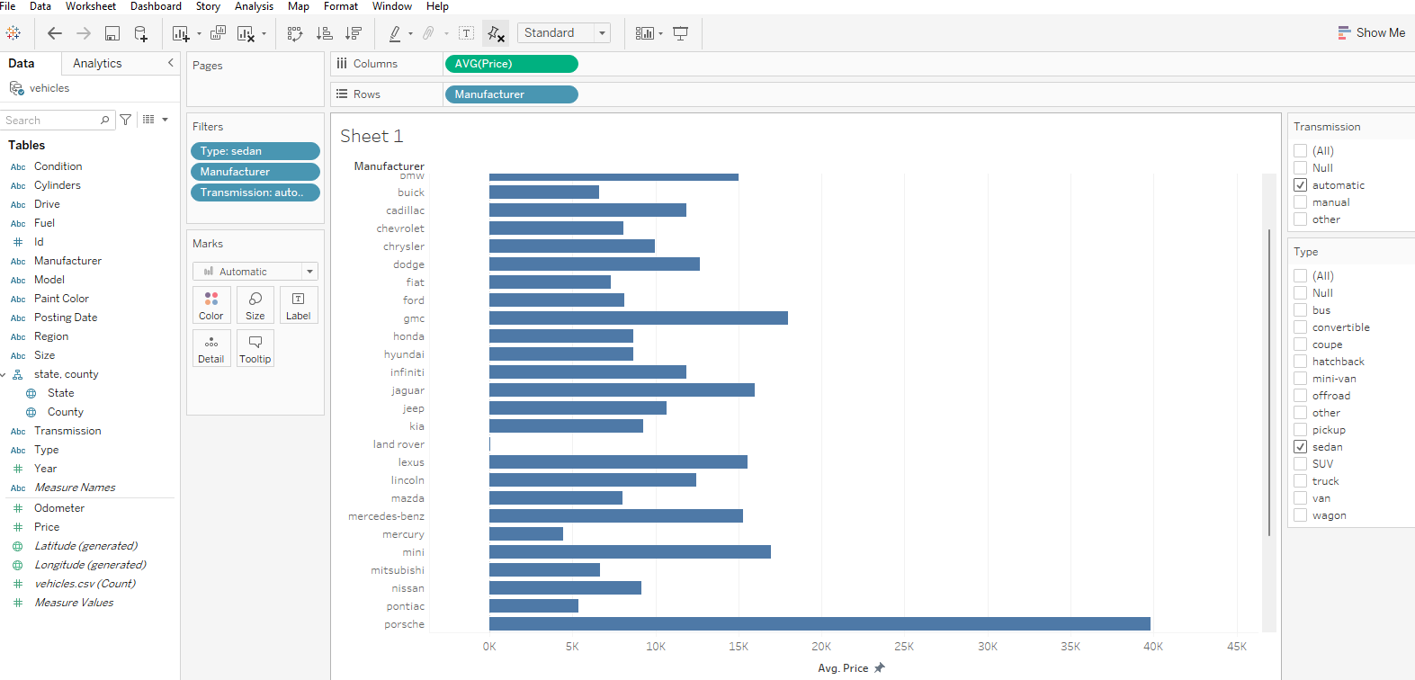Open the Data pane view options dropdown arrow

click(x=166, y=120)
